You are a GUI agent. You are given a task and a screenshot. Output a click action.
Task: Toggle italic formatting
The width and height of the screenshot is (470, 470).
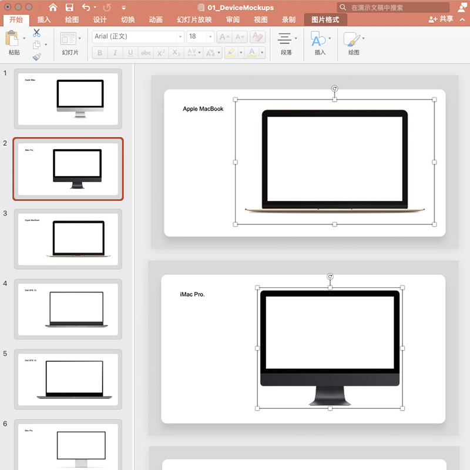pos(115,53)
